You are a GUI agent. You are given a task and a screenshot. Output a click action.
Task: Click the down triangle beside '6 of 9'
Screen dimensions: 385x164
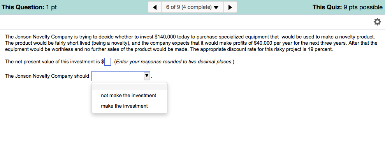pos(216,7)
